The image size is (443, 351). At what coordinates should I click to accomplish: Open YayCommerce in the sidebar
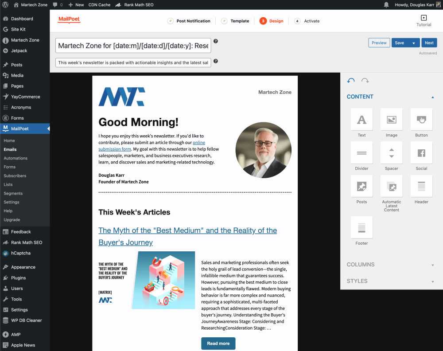tap(25, 97)
